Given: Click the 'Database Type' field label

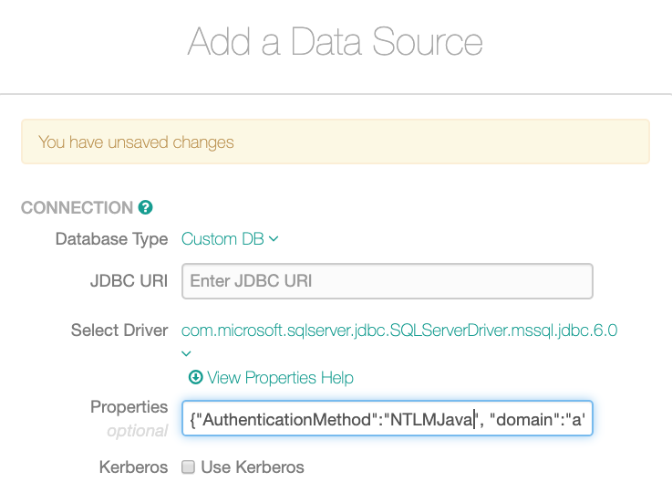Looking at the screenshot, I should (x=112, y=239).
